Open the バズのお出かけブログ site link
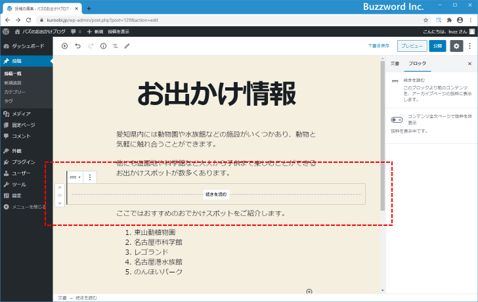 tap(40, 32)
